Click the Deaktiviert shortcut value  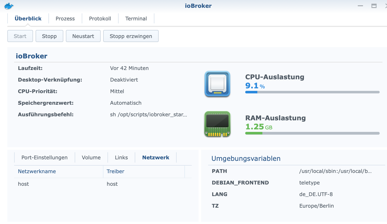(x=124, y=80)
